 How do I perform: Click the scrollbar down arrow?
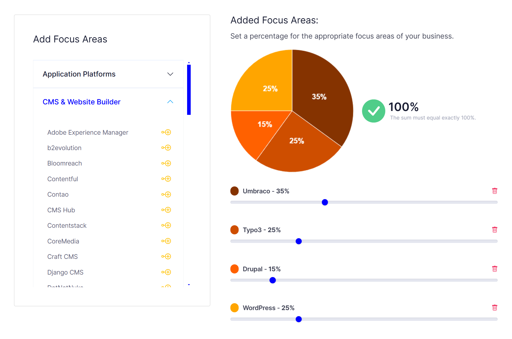pyautogui.click(x=189, y=285)
